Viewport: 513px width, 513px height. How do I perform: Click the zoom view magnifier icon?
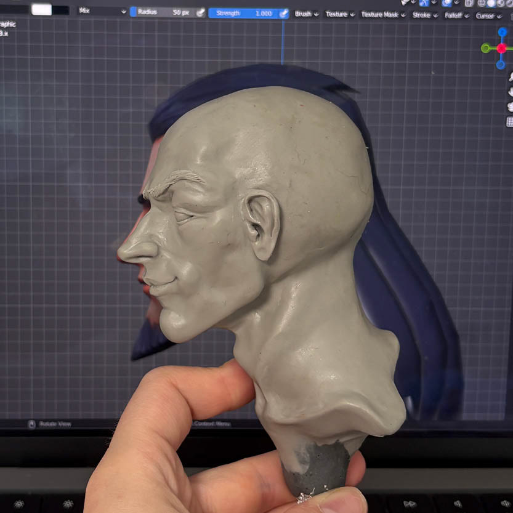tap(511, 77)
